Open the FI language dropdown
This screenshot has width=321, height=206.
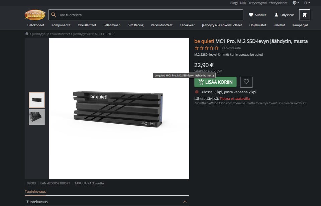tap(307, 3)
